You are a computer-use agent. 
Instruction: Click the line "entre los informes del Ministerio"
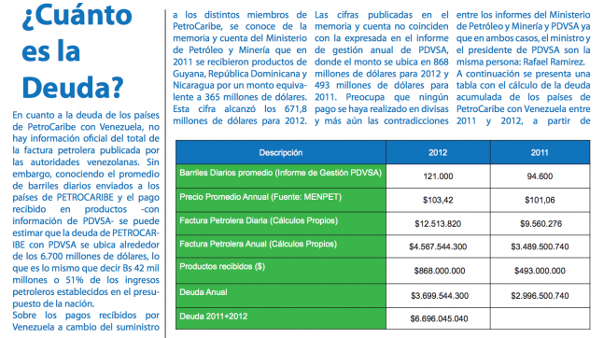(x=523, y=15)
